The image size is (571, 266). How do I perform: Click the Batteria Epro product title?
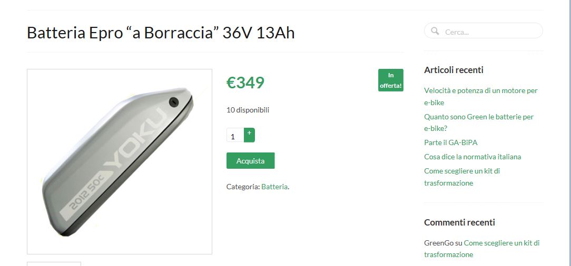point(161,33)
